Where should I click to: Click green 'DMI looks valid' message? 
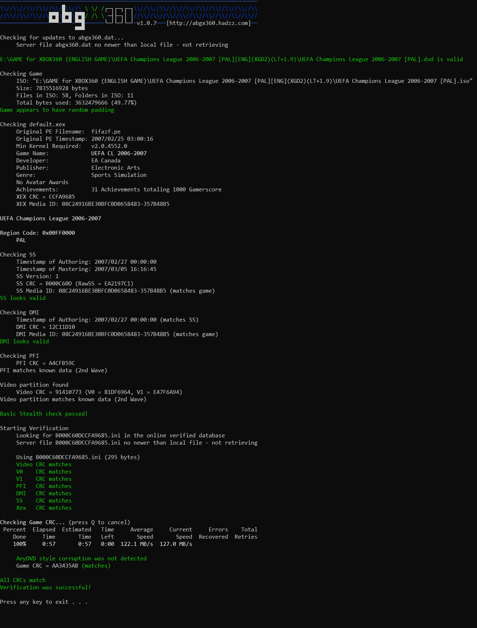click(x=24, y=341)
